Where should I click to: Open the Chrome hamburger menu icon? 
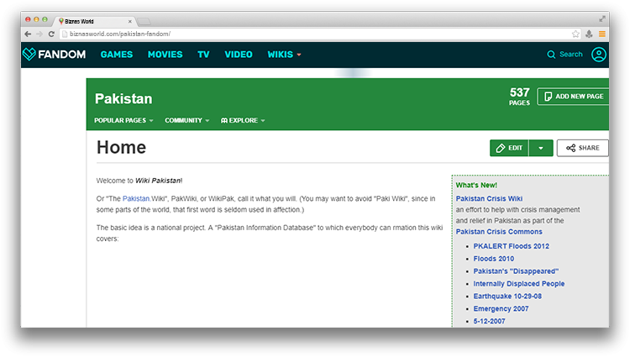(601, 34)
